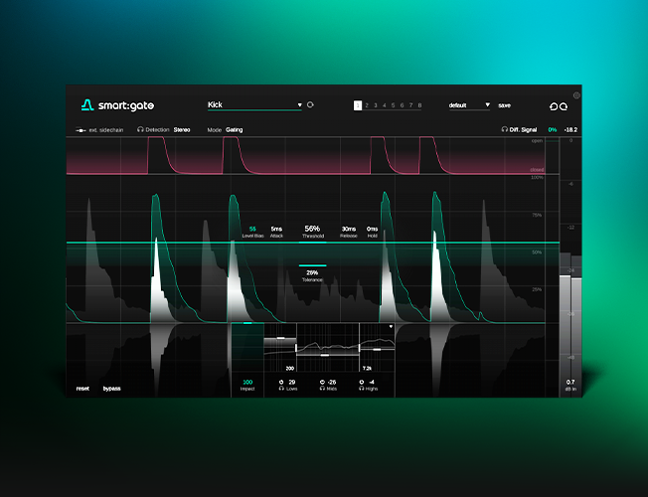Viewport: 648px width, 497px height.
Task: Click the 5ms Attack value
Action: point(276,229)
